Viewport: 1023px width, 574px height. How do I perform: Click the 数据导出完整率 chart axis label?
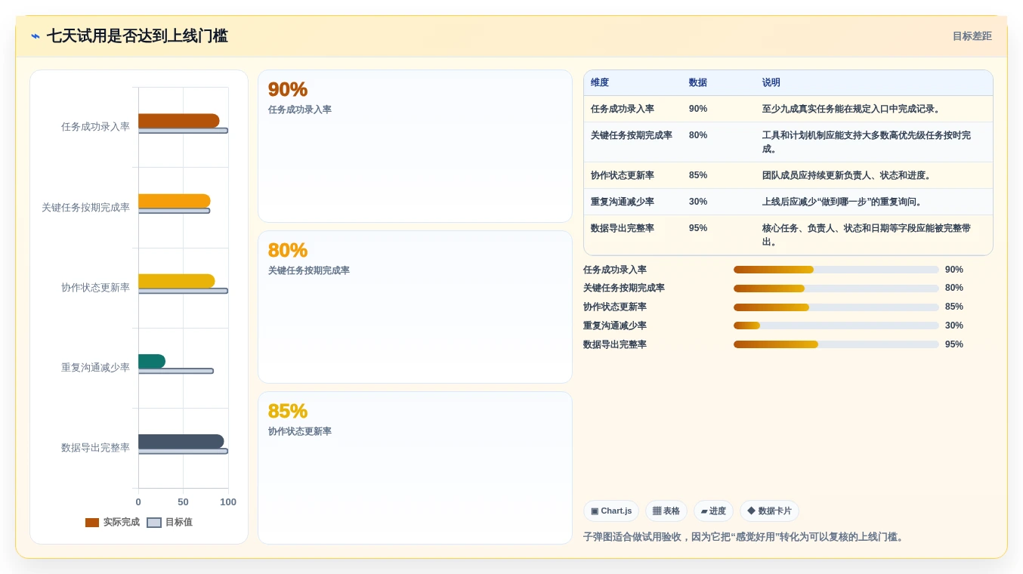95,448
